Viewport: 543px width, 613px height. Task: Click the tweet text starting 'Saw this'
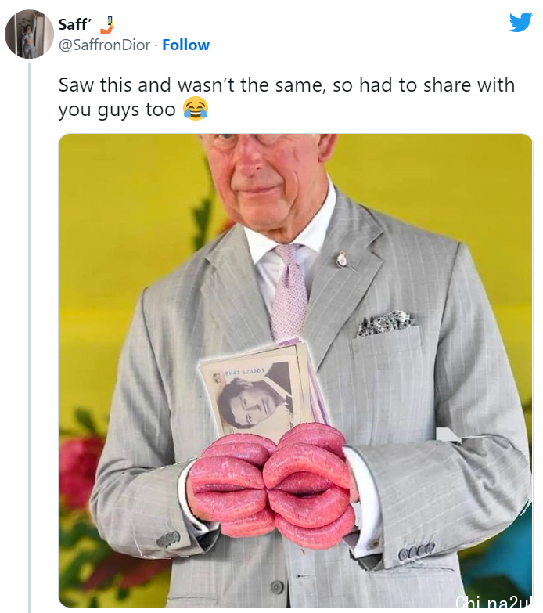point(286,96)
